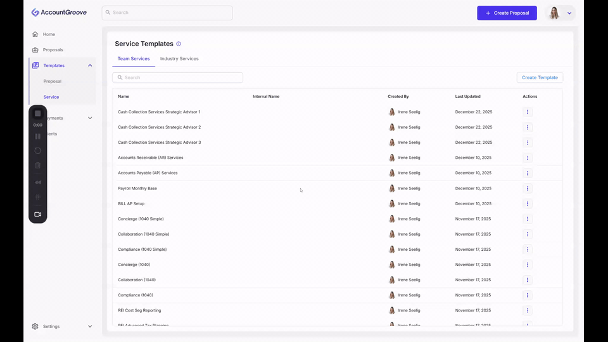Open the user profile dropdown arrow

pos(569,13)
